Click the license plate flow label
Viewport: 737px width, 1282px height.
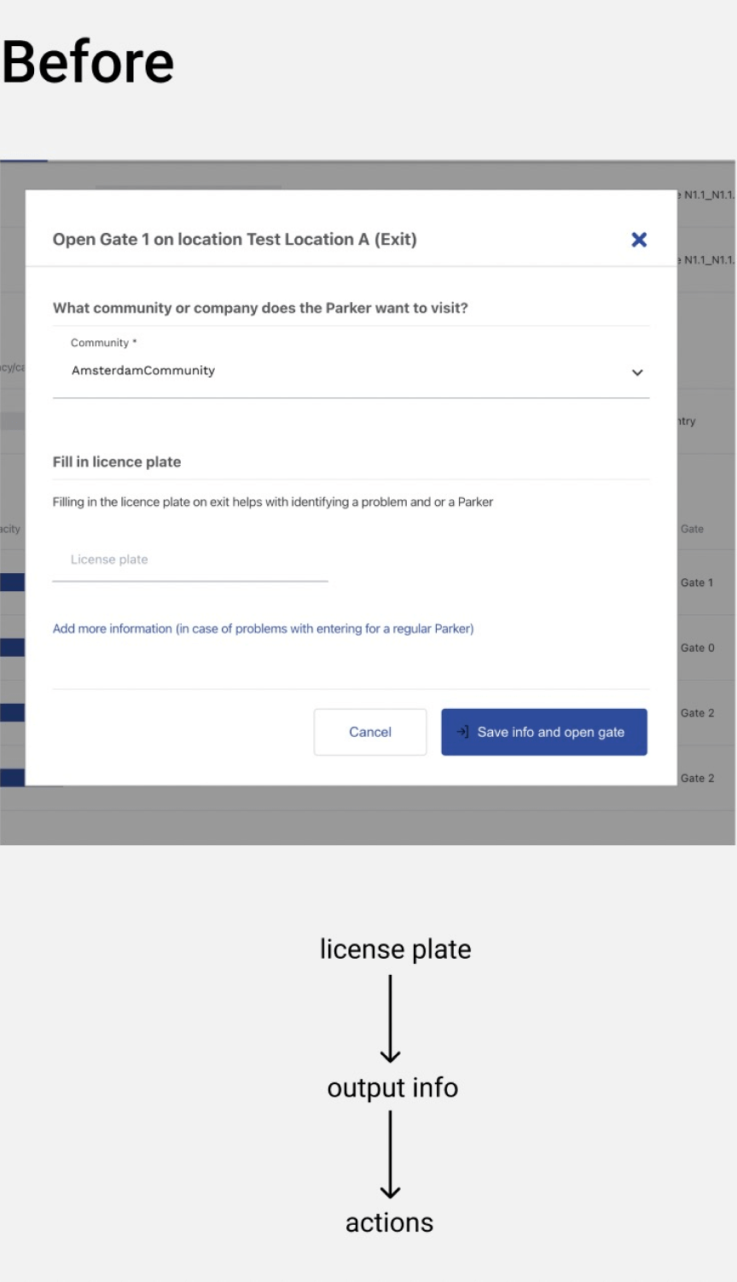(x=395, y=949)
